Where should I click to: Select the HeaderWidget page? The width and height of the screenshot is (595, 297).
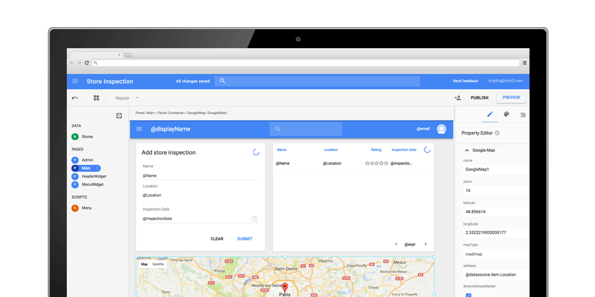93,176
